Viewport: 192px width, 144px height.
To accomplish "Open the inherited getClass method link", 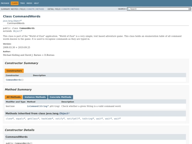I will (33, 119).
